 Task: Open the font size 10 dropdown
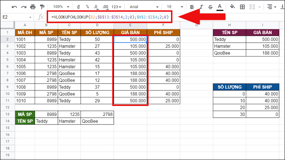click(x=175, y=7)
